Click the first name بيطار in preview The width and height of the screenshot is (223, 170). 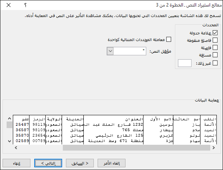tap(166, 130)
